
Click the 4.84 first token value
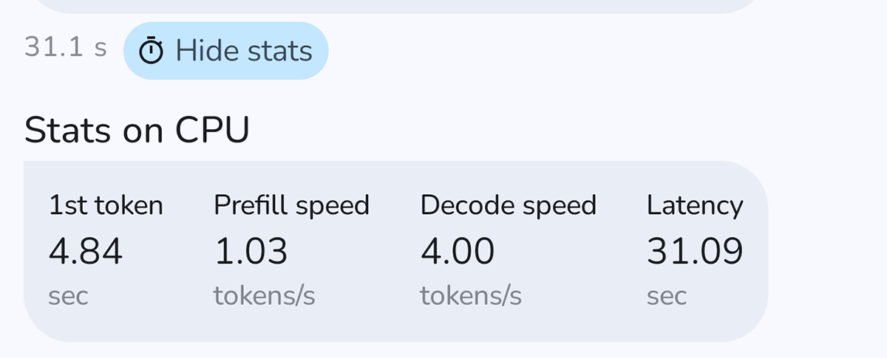pyautogui.click(x=86, y=252)
